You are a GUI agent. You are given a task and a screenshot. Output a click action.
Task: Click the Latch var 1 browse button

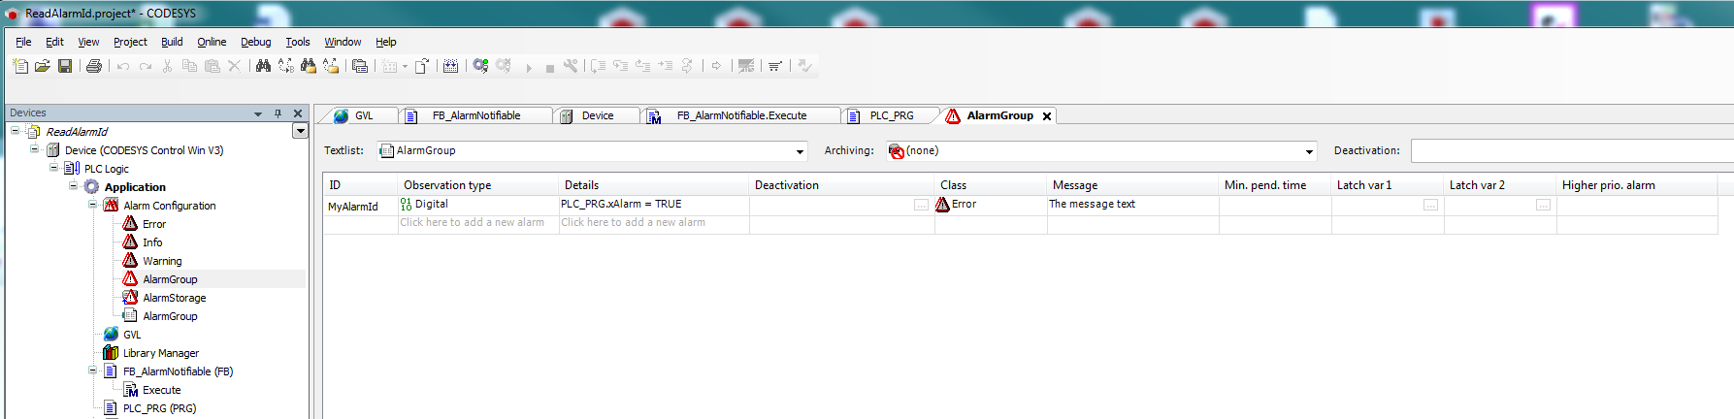click(1430, 205)
